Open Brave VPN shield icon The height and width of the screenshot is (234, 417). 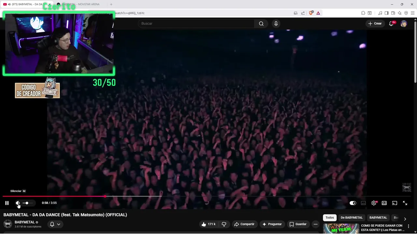tap(406, 13)
